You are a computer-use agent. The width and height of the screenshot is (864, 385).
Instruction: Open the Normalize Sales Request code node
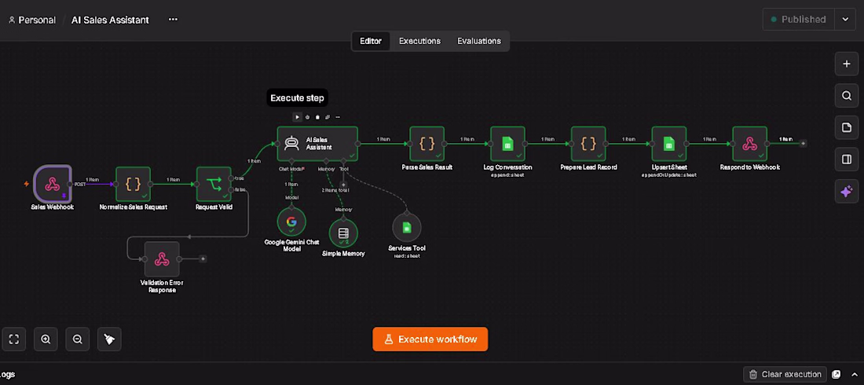pos(133,184)
